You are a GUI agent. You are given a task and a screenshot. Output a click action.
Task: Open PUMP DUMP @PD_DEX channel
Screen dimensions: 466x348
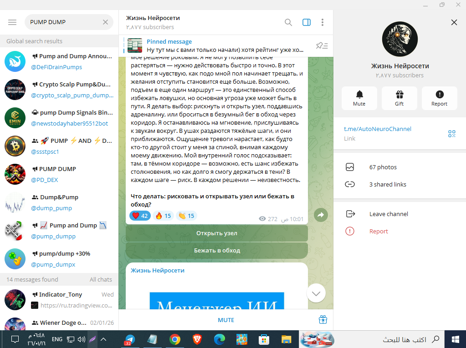pyautogui.click(x=59, y=174)
